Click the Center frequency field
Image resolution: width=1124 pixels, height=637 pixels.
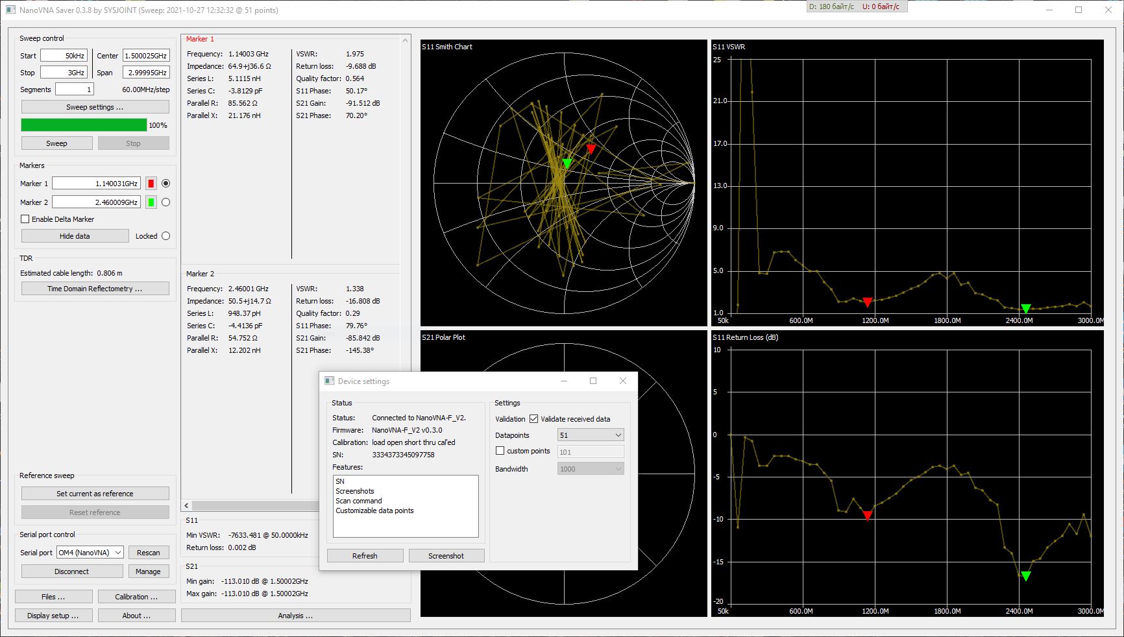click(x=146, y=56)
